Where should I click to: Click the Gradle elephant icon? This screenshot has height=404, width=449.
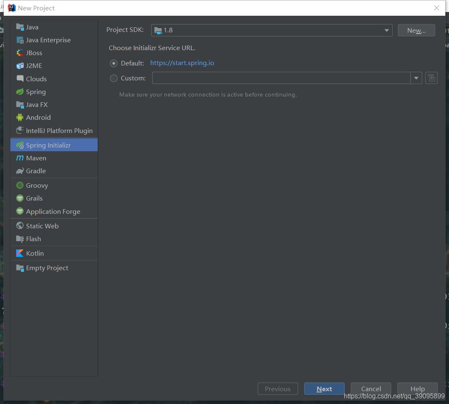20,171
